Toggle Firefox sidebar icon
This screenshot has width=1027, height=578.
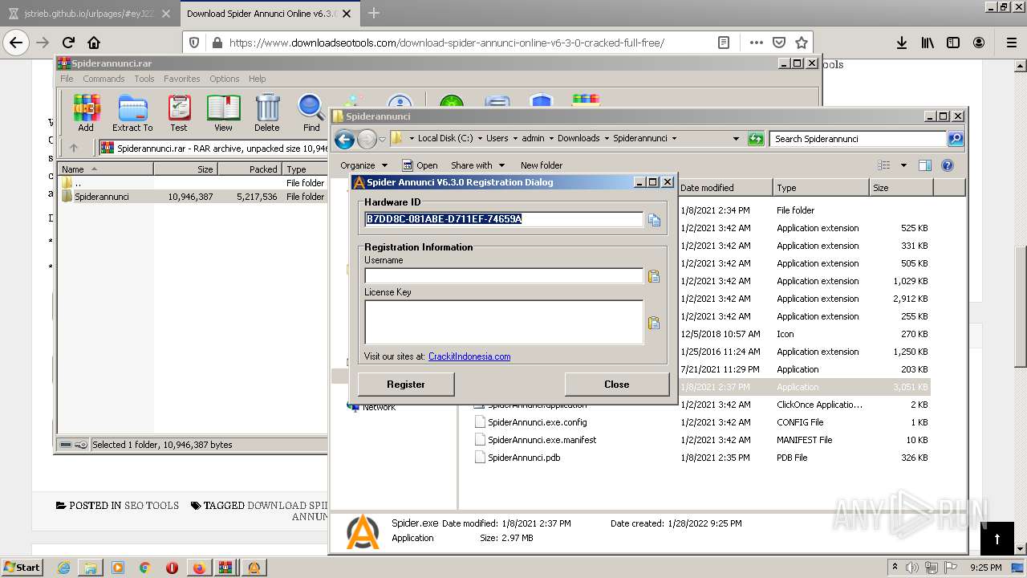tap(953, 43)
